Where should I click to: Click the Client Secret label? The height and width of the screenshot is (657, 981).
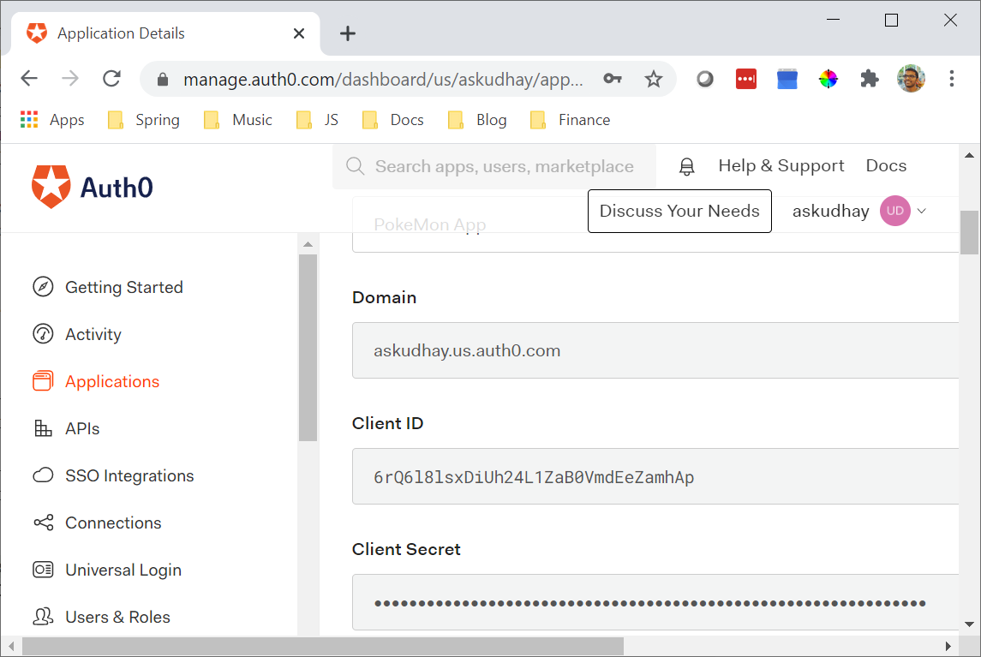click(x=406, y=549)
